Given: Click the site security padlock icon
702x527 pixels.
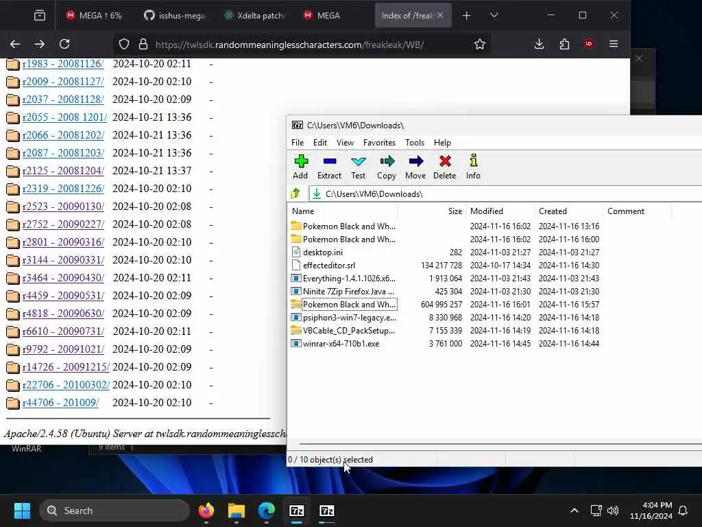Looking at the screenshot, I should pos(143,44).
